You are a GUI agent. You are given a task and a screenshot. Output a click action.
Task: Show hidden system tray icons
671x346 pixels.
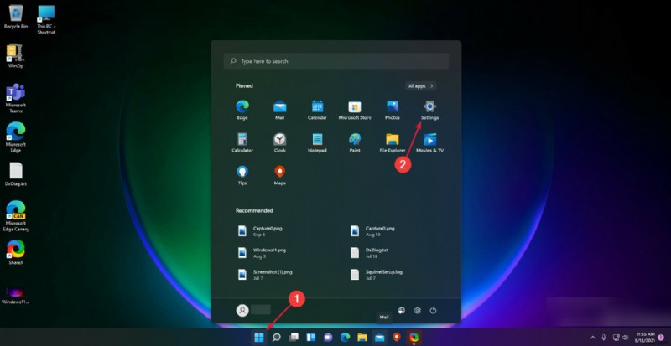click(593, 338)
